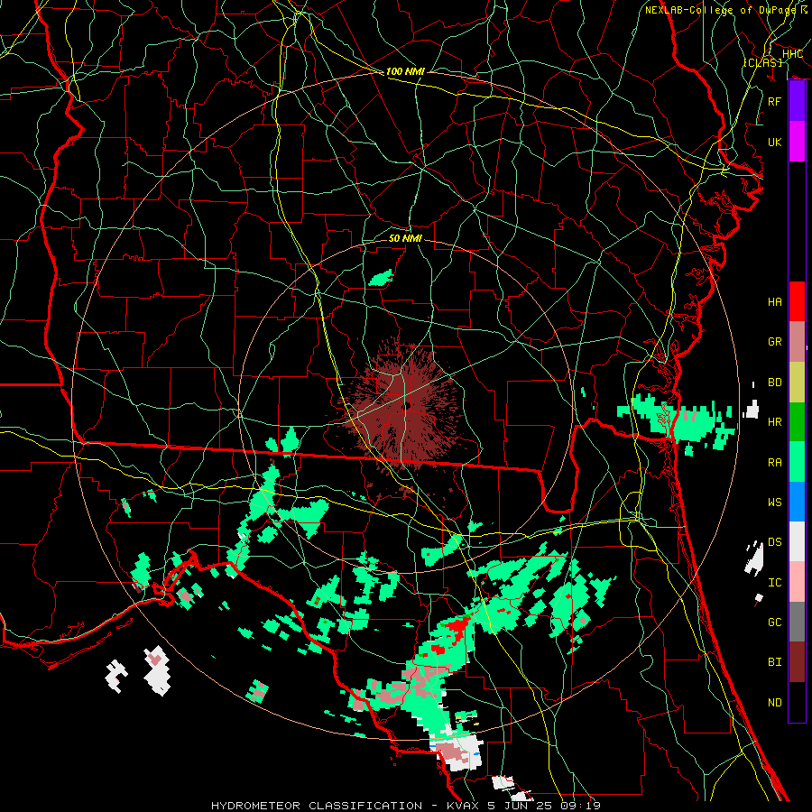Screen dimensions: 812x812
Task: Click the HA legend label
Action: pos(775,302)
